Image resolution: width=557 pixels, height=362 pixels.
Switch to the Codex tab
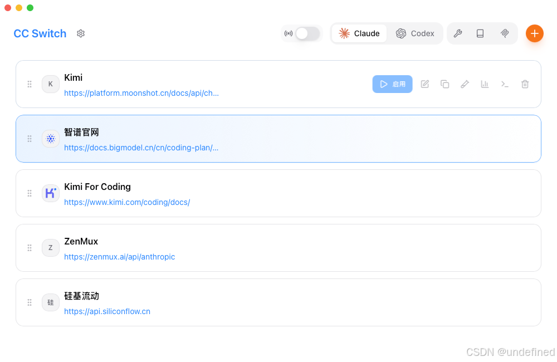click(415, 33)
